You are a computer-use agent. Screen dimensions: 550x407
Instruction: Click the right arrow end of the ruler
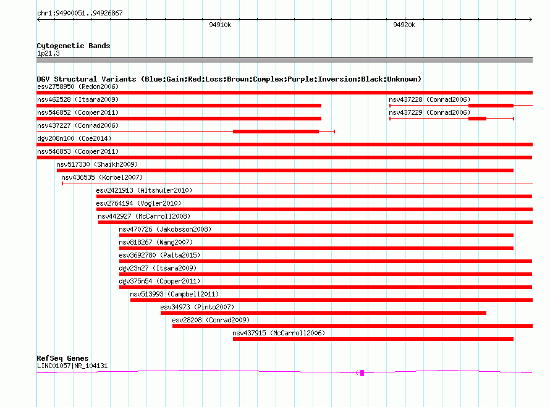coord(531,20)
